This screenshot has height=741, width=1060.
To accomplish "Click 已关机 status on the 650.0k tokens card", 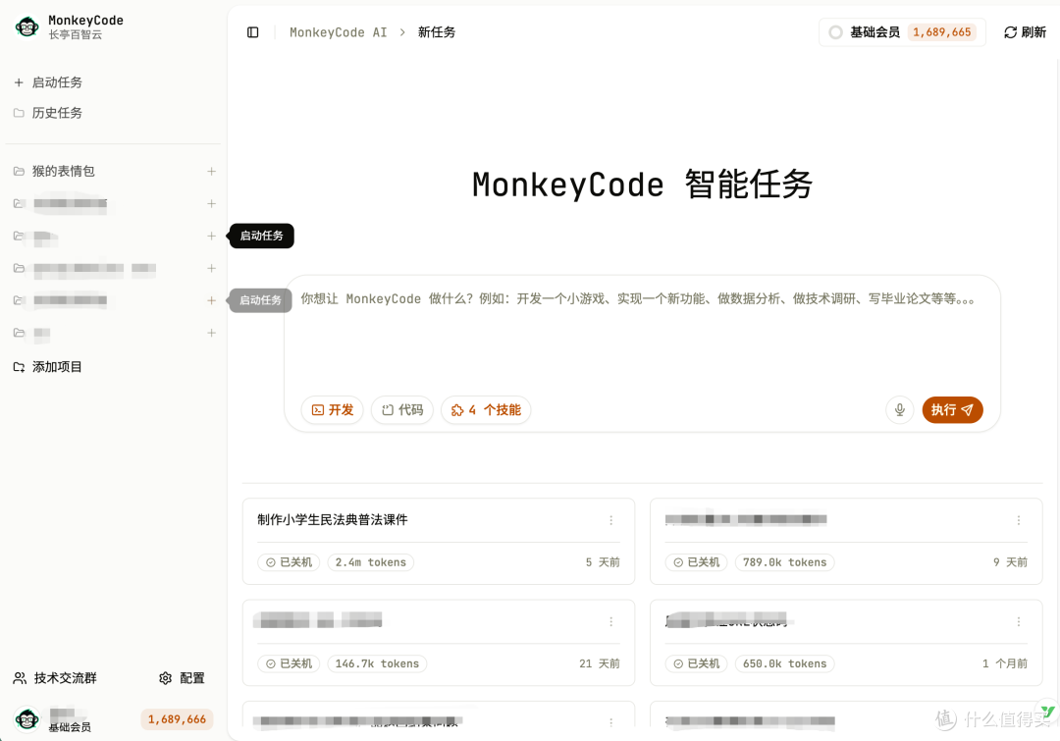I will [697, 663].
